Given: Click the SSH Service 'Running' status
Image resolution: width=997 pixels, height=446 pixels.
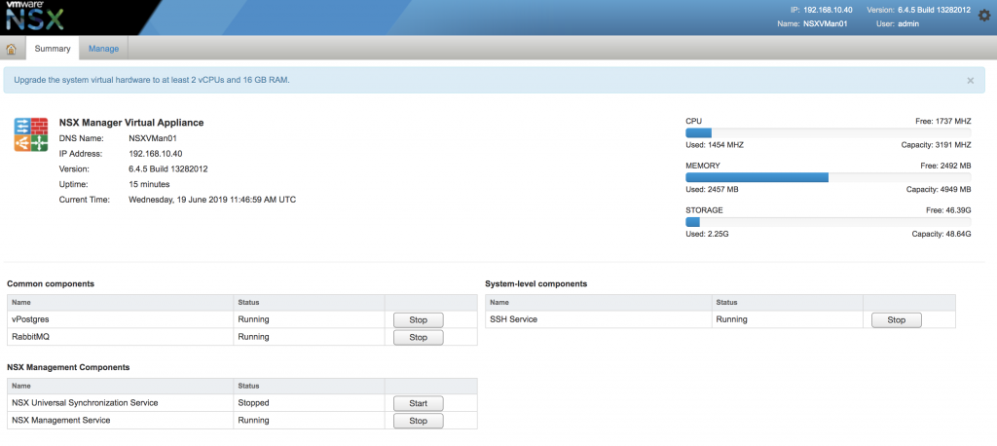Looking at the screenshot, I should coord(731,319).
